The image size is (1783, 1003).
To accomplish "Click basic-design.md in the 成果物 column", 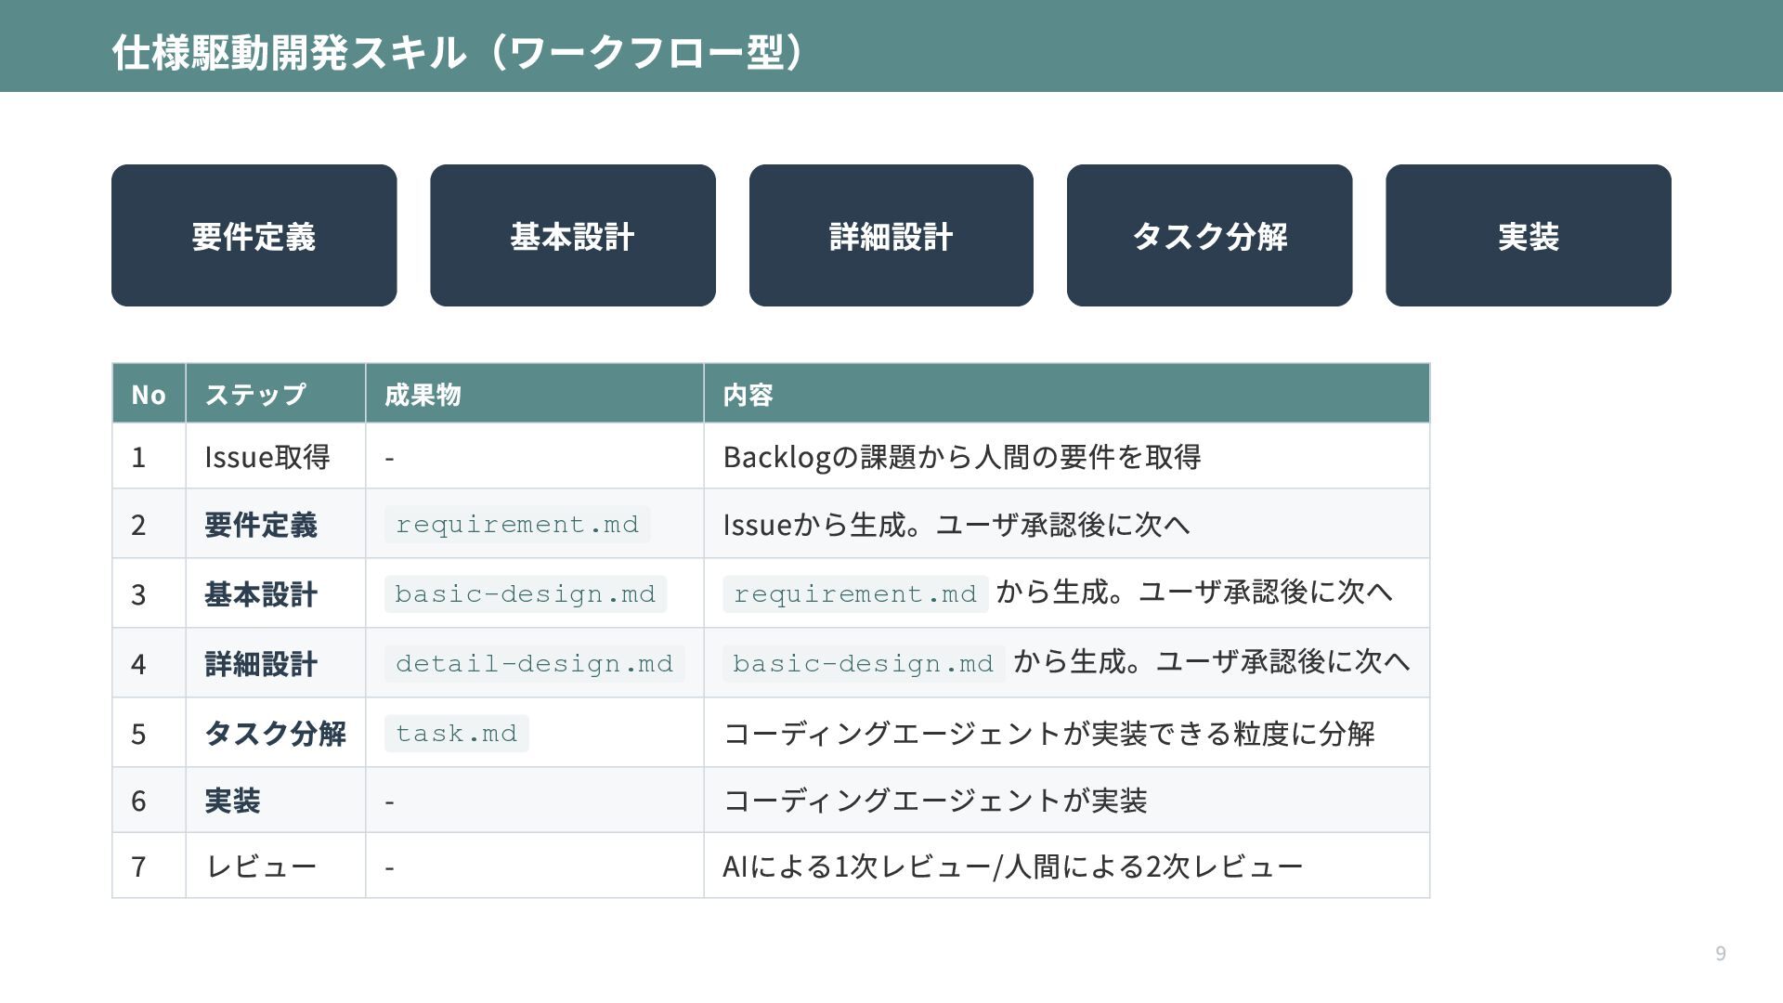I will coord(525,594).
